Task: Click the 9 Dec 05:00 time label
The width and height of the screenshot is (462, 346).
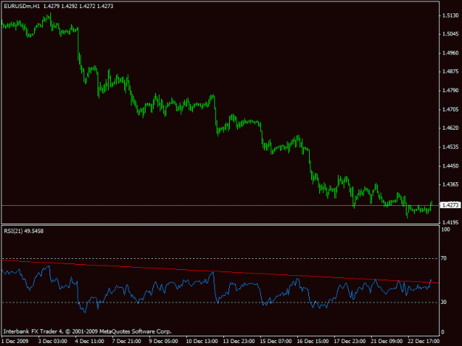Action: 163,341
